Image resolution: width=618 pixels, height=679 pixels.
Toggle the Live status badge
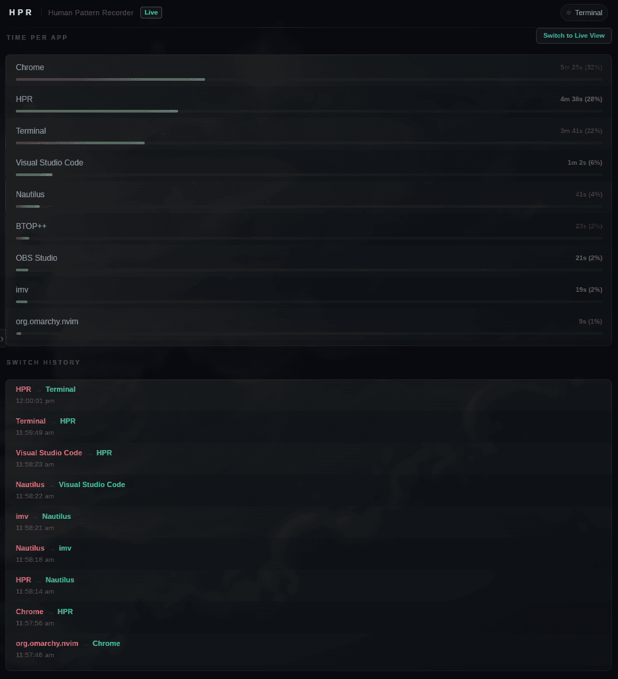click(x=151, y=13)
